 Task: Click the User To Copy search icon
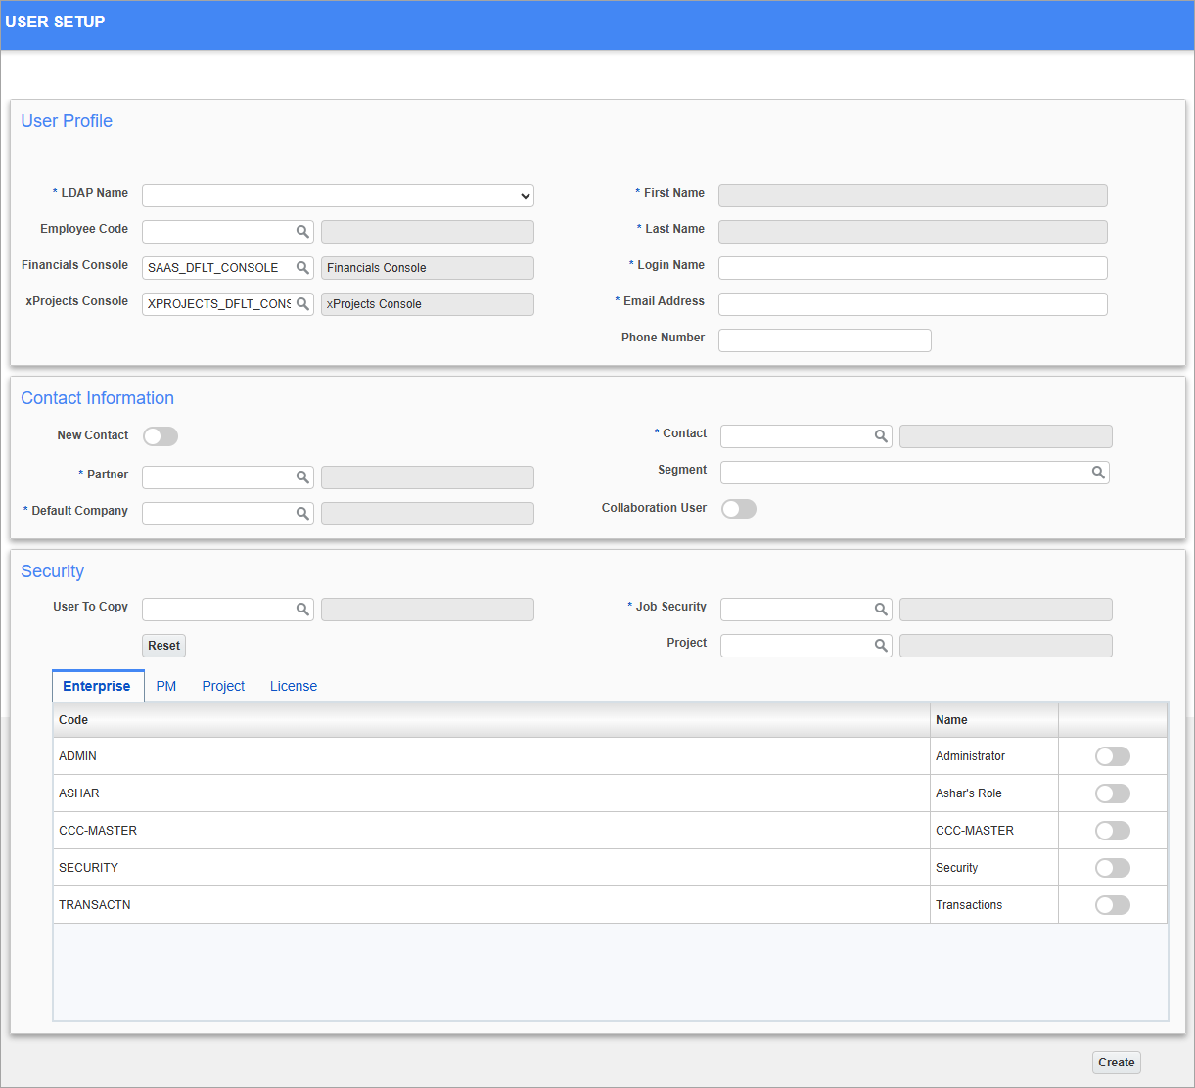tap(302, 609)
